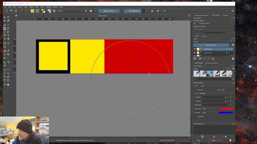The image size is (257, 144).
Task: Hide the selected top layer
Action: tap(195, 49)
